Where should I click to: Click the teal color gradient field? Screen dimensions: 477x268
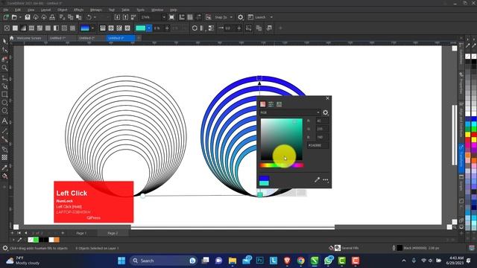coord(282,139)
